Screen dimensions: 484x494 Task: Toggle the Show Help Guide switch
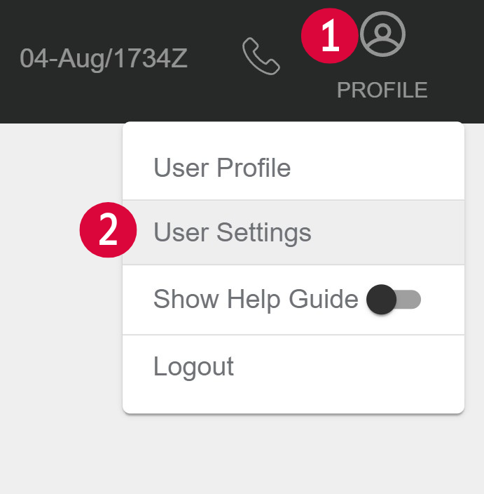click(x=394, y=300)
